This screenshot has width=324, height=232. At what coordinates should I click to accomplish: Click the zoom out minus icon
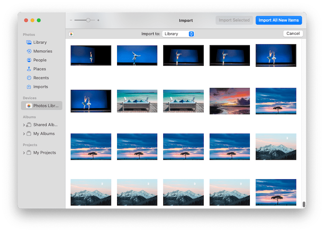[71, 20]
